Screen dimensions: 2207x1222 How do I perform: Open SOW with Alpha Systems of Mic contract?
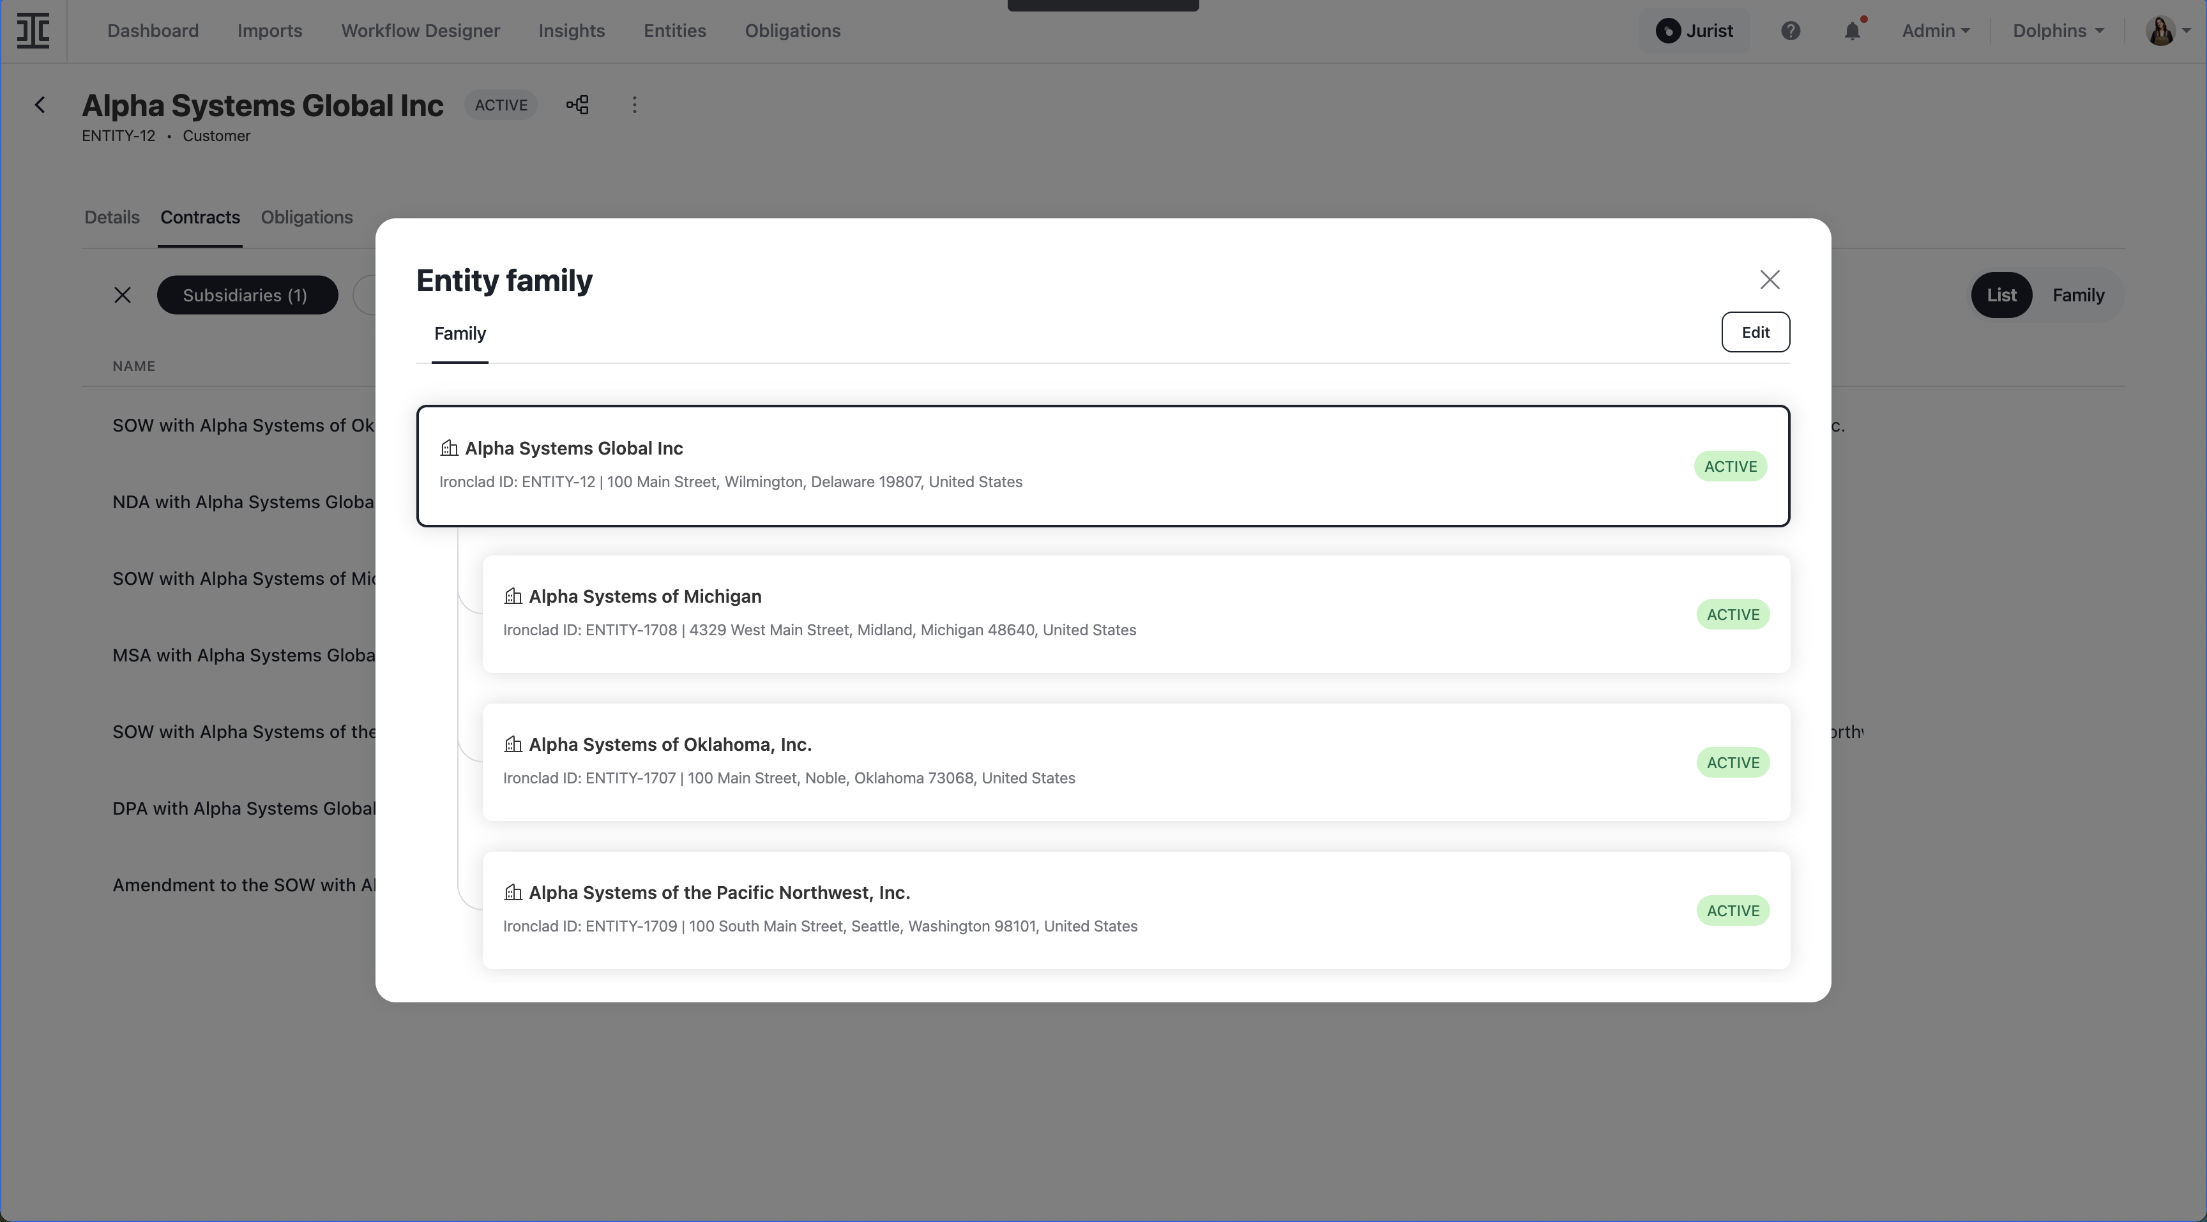[243, 578]
